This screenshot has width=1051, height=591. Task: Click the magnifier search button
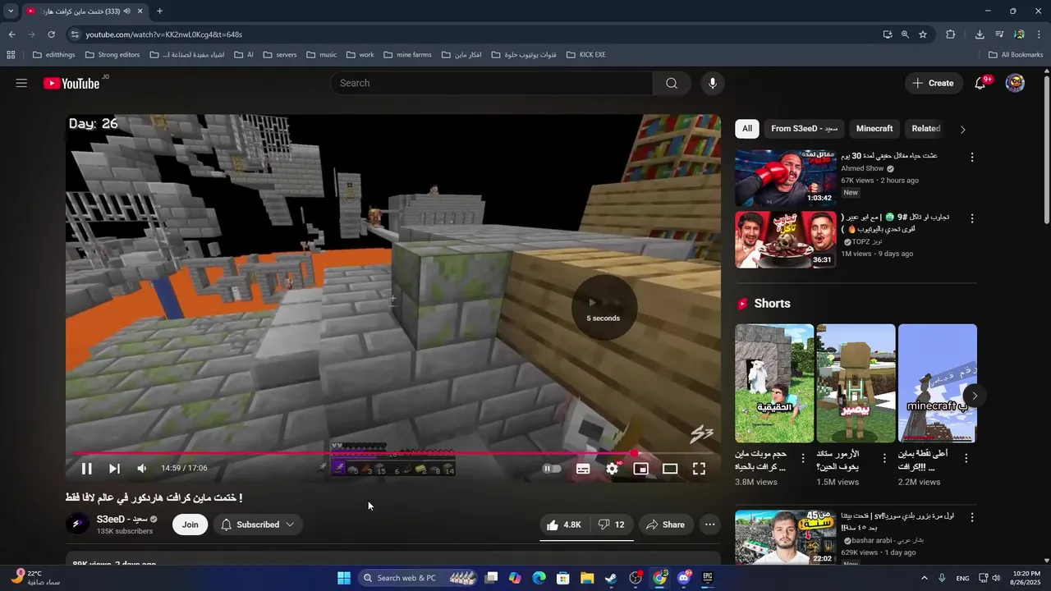[x=672, y=83]
